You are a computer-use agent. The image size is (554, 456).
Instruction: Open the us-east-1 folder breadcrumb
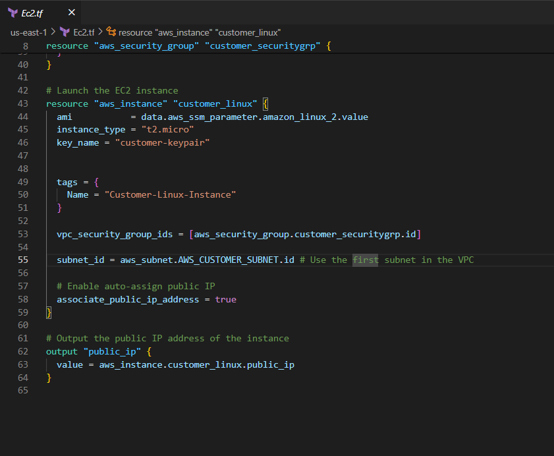[28, 32]
